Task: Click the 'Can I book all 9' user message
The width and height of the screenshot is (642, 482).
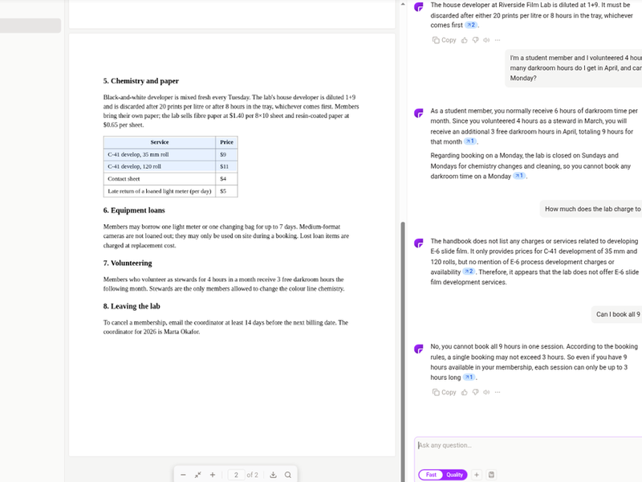Action: (617, 314)
